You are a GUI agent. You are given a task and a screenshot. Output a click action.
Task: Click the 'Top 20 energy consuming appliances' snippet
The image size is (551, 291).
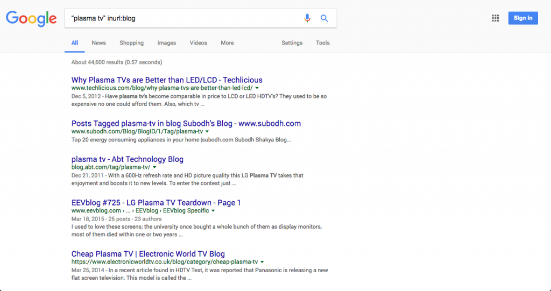(x=181, y=140)
